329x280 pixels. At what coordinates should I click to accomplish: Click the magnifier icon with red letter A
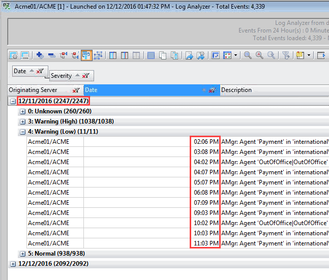tap(259, 55)
